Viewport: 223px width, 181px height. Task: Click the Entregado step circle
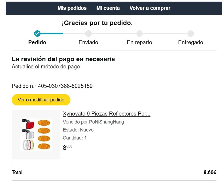click(190, 34)
